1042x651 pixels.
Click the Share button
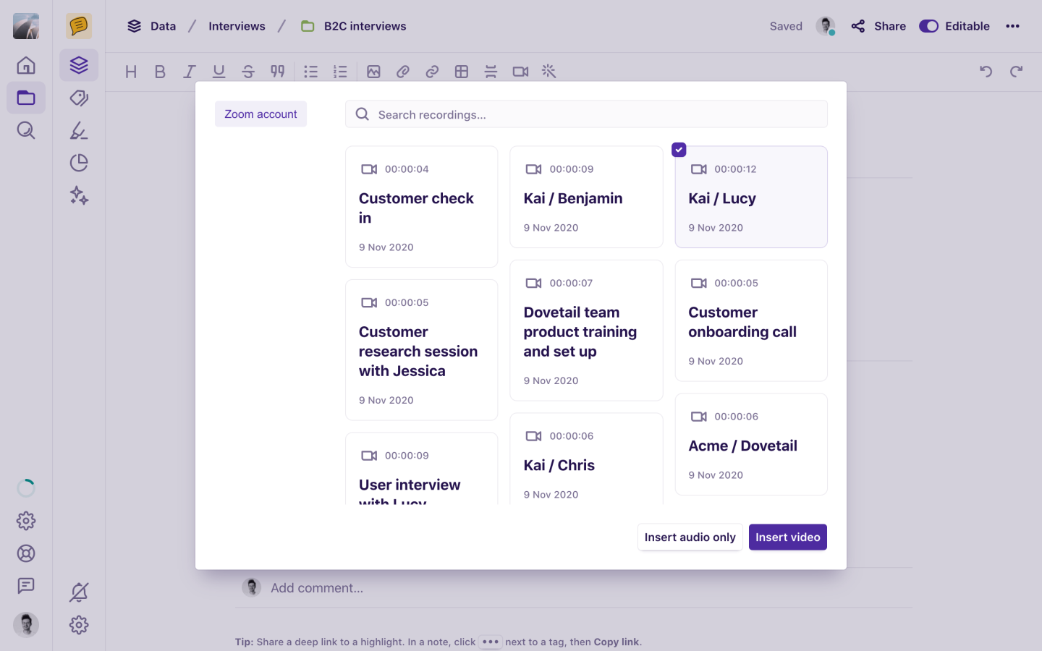click(878, 26)
